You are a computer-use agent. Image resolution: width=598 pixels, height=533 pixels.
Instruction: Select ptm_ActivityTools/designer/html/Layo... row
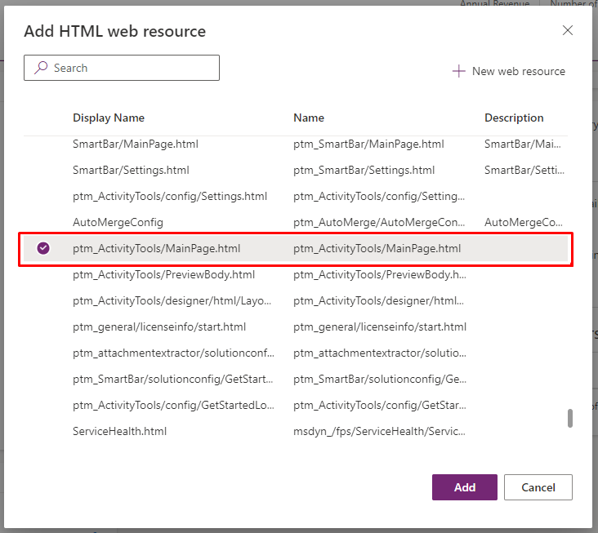296,300
